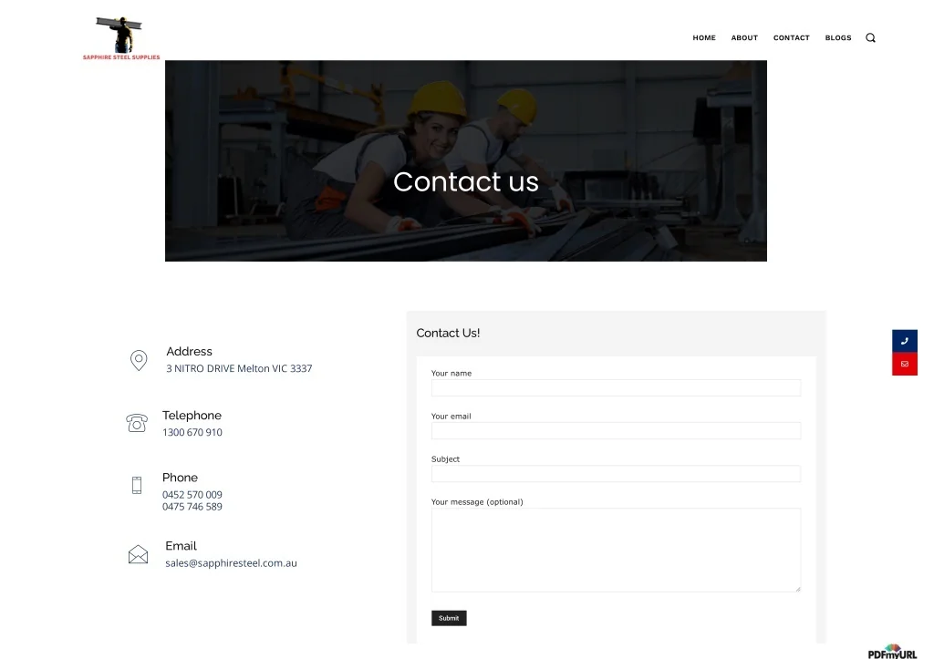Click inside the Your message textarea
This screenshot has height=659, width=934.
click(616, 550)
